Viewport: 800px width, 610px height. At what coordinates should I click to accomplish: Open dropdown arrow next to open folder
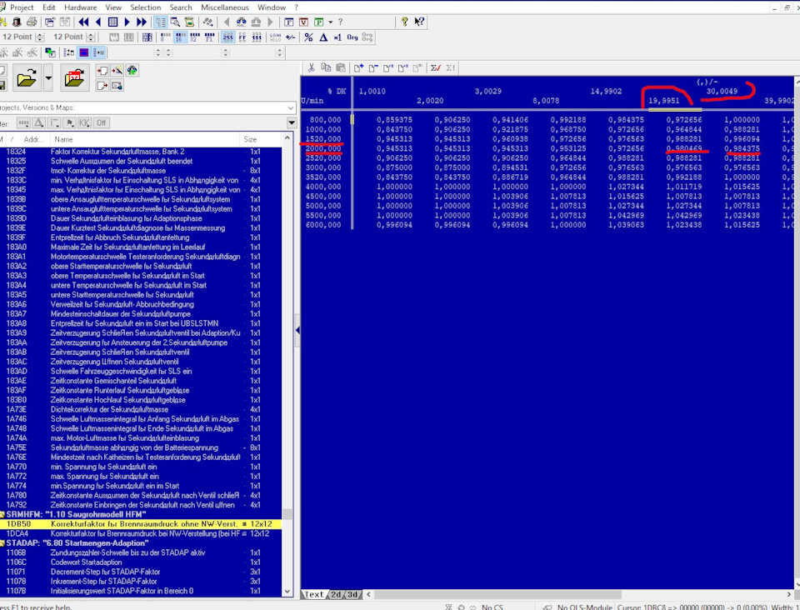[48, 80]
